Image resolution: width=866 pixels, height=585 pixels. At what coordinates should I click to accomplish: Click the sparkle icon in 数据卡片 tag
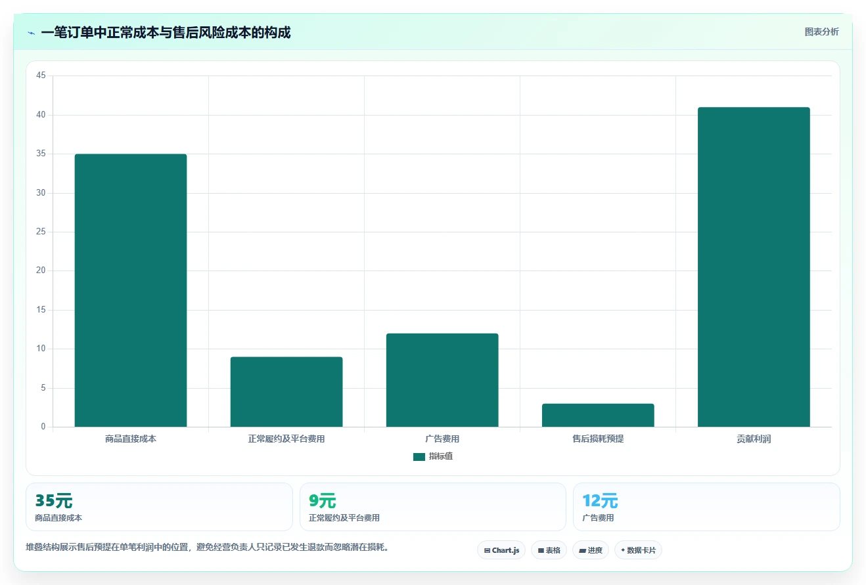(x=623, y=550)
